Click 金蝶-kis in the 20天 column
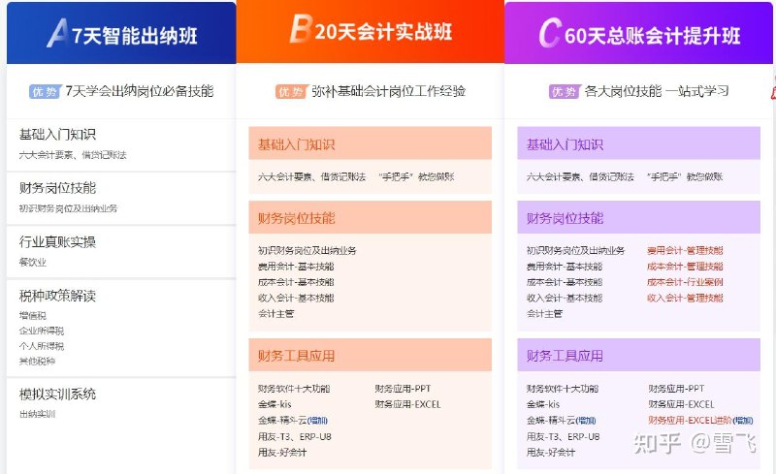This screenshot has width=776, height=474. coord(275,404)
